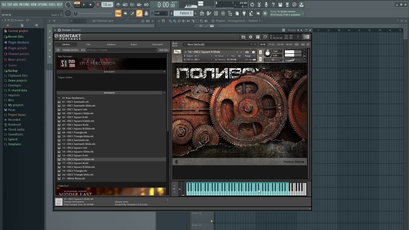
Task: Toggle the A-Z library sorting button
Action: tap(83, 50)
